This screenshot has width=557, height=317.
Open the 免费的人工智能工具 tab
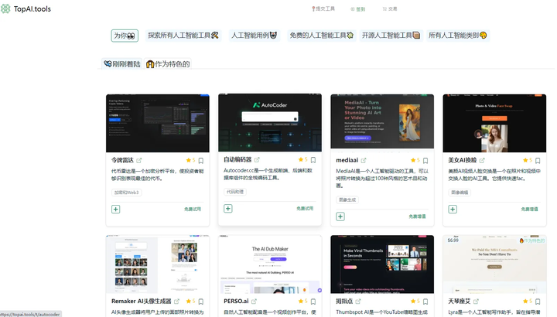(322, 36)
